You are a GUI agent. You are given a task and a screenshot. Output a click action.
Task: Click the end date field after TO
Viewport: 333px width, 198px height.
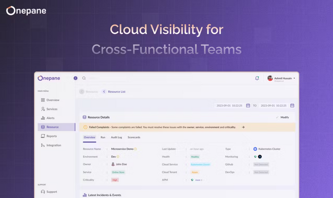pos(274,106)
